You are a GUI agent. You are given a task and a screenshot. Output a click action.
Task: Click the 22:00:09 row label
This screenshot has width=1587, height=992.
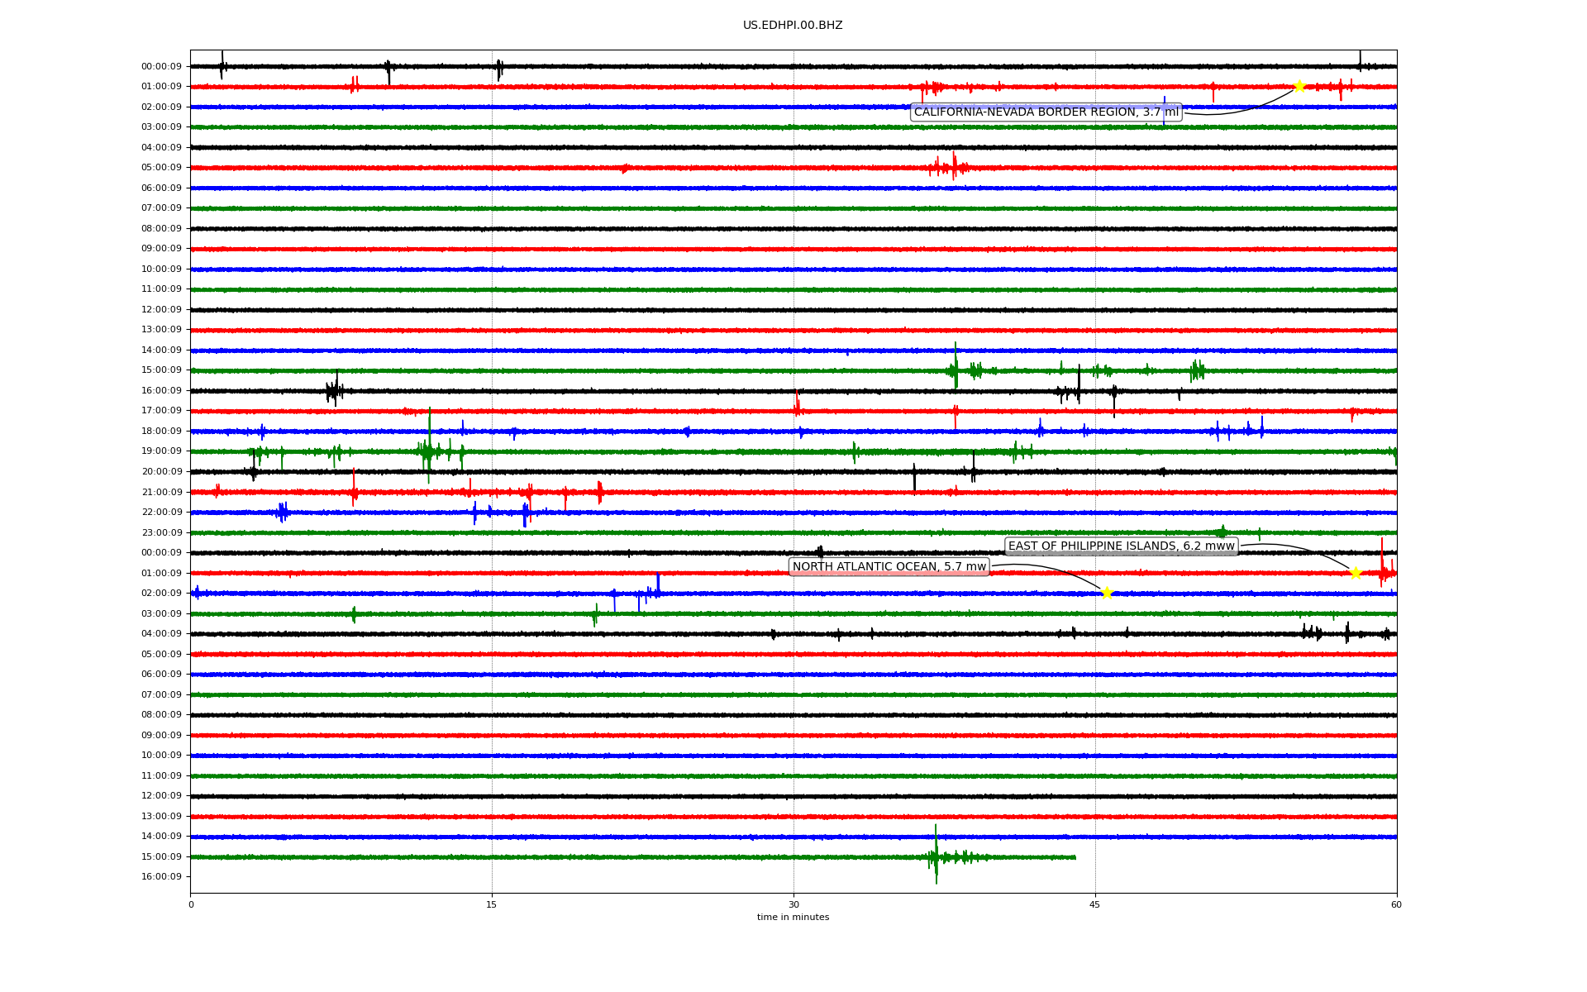(161, 513)
